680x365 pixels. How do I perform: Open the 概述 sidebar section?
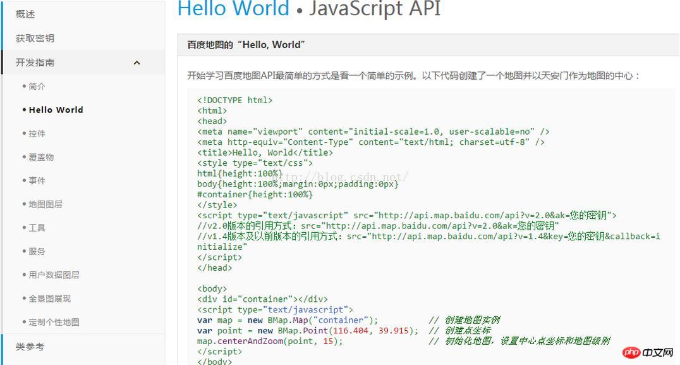(25, 15)
